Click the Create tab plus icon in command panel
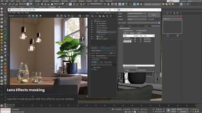The height and width of the screenshot is (113, 202). point(164,13)
